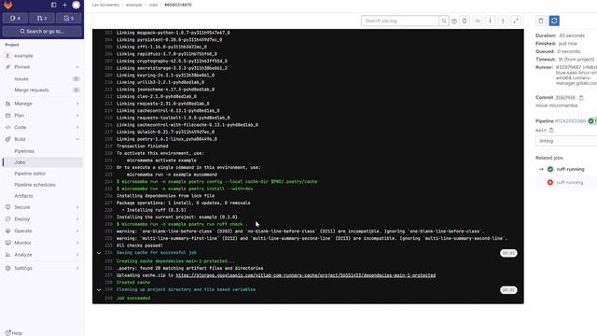Screen dimensions: 597x336
Task: Open the example project in sidebar
Action: click(42, 56)
